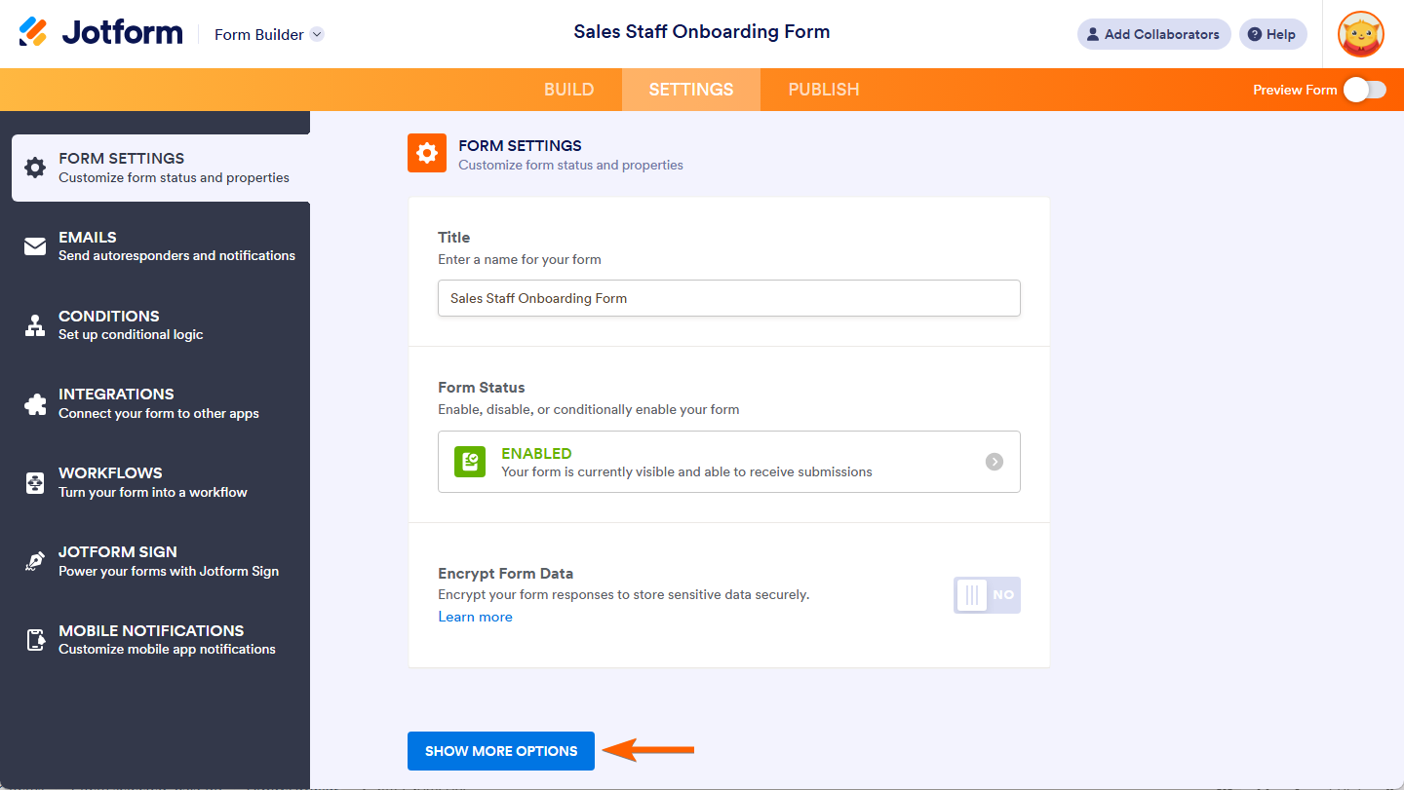This screenshot has width=1404, height=790.
Task: Toggle the Preview Form switch
Action: 1364,90
